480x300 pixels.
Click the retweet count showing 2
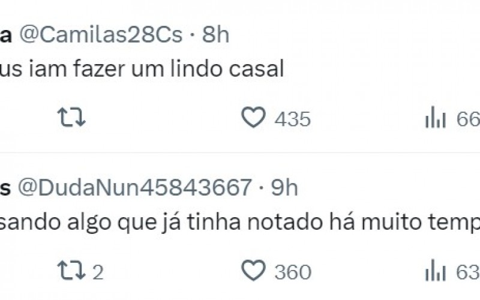98,272
